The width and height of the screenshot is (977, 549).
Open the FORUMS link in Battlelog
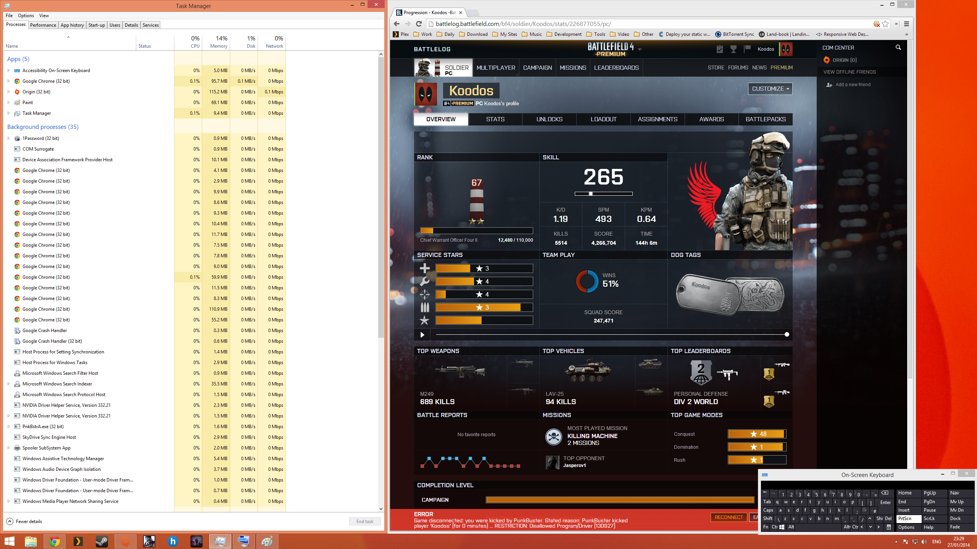tap(738, 67)
